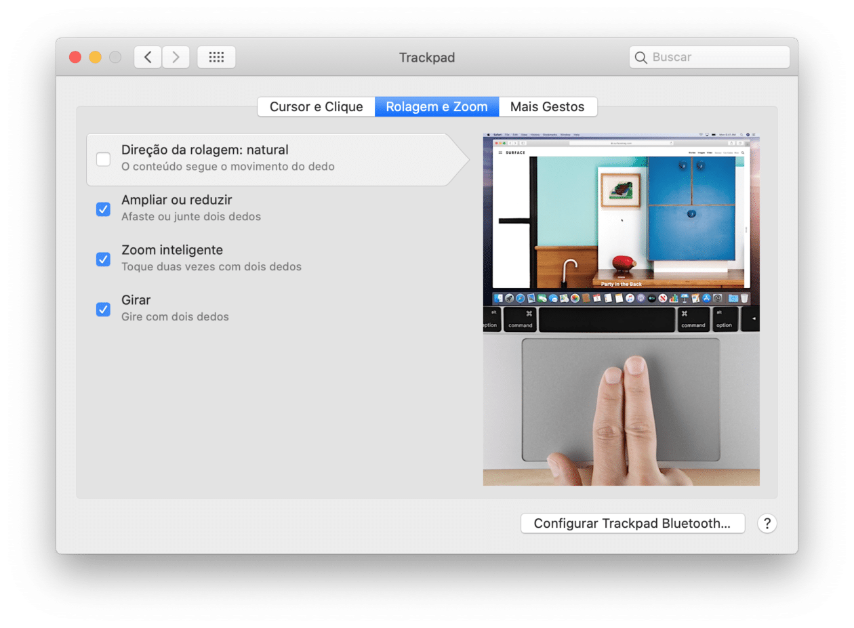The width and height of the screenshot is (854, 628).
Task: Select the 'Rolagem e Zoom' tab
Action: (436, 106)
